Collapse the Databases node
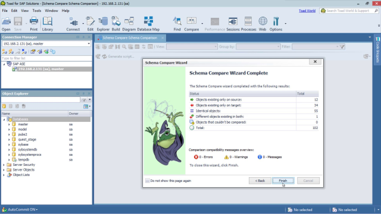The height and width of the screenshot is (214, 381). tap(4, 119)
